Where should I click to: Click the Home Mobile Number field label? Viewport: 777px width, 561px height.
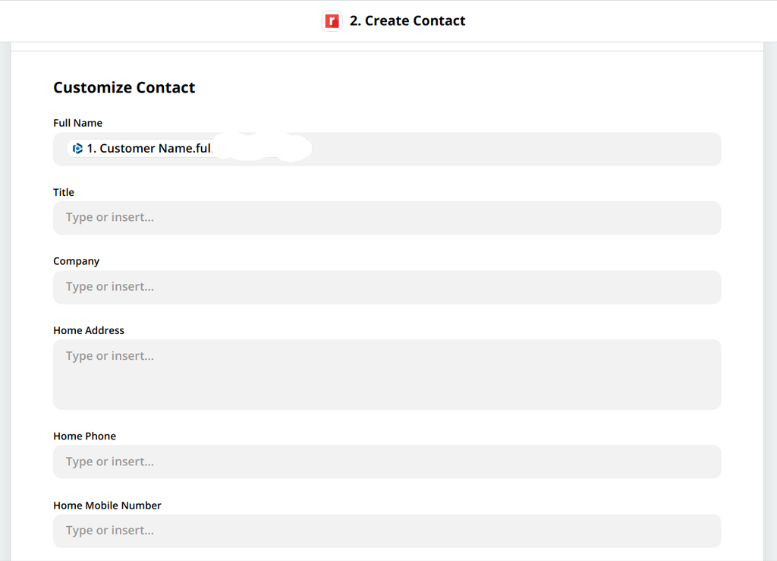pos(107,505)
